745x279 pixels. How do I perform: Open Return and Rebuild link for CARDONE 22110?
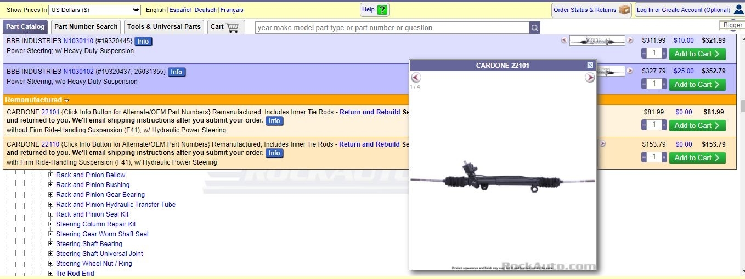369,144
